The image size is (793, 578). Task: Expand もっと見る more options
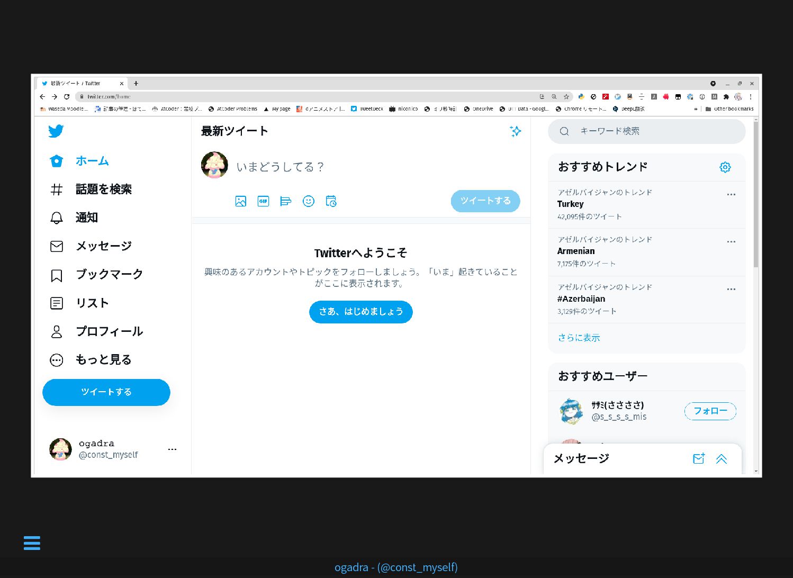91,360
